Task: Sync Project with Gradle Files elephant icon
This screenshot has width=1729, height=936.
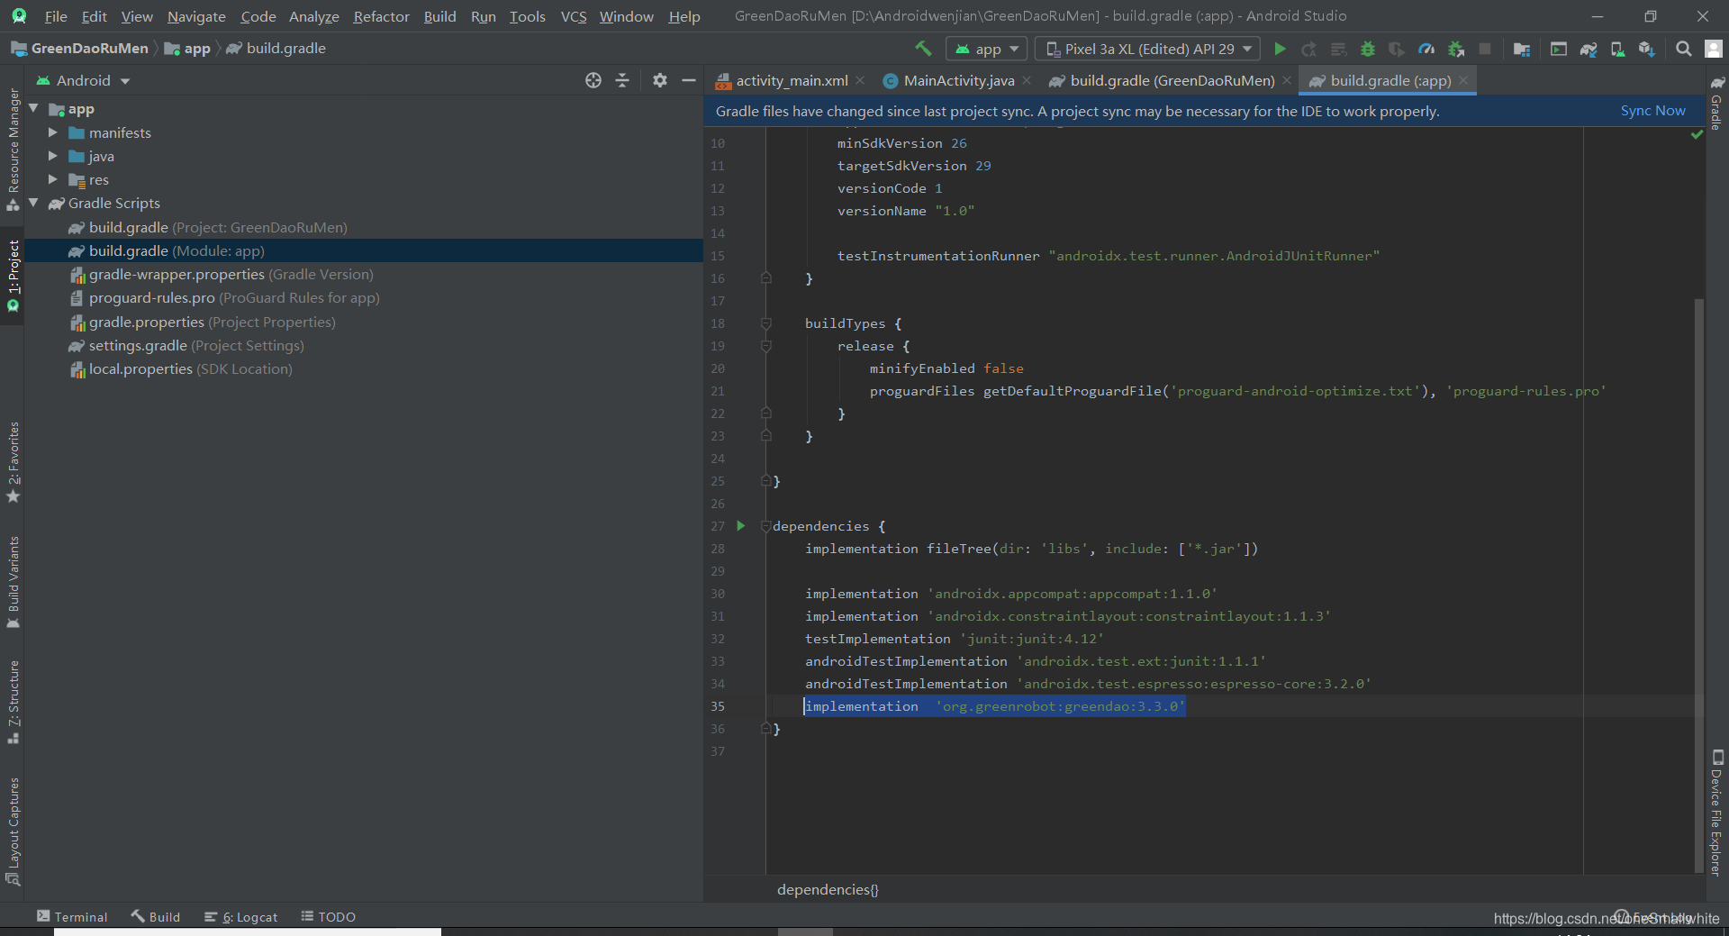Action: (1589, 49)
